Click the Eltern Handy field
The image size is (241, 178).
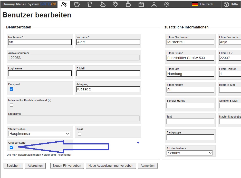190,90
